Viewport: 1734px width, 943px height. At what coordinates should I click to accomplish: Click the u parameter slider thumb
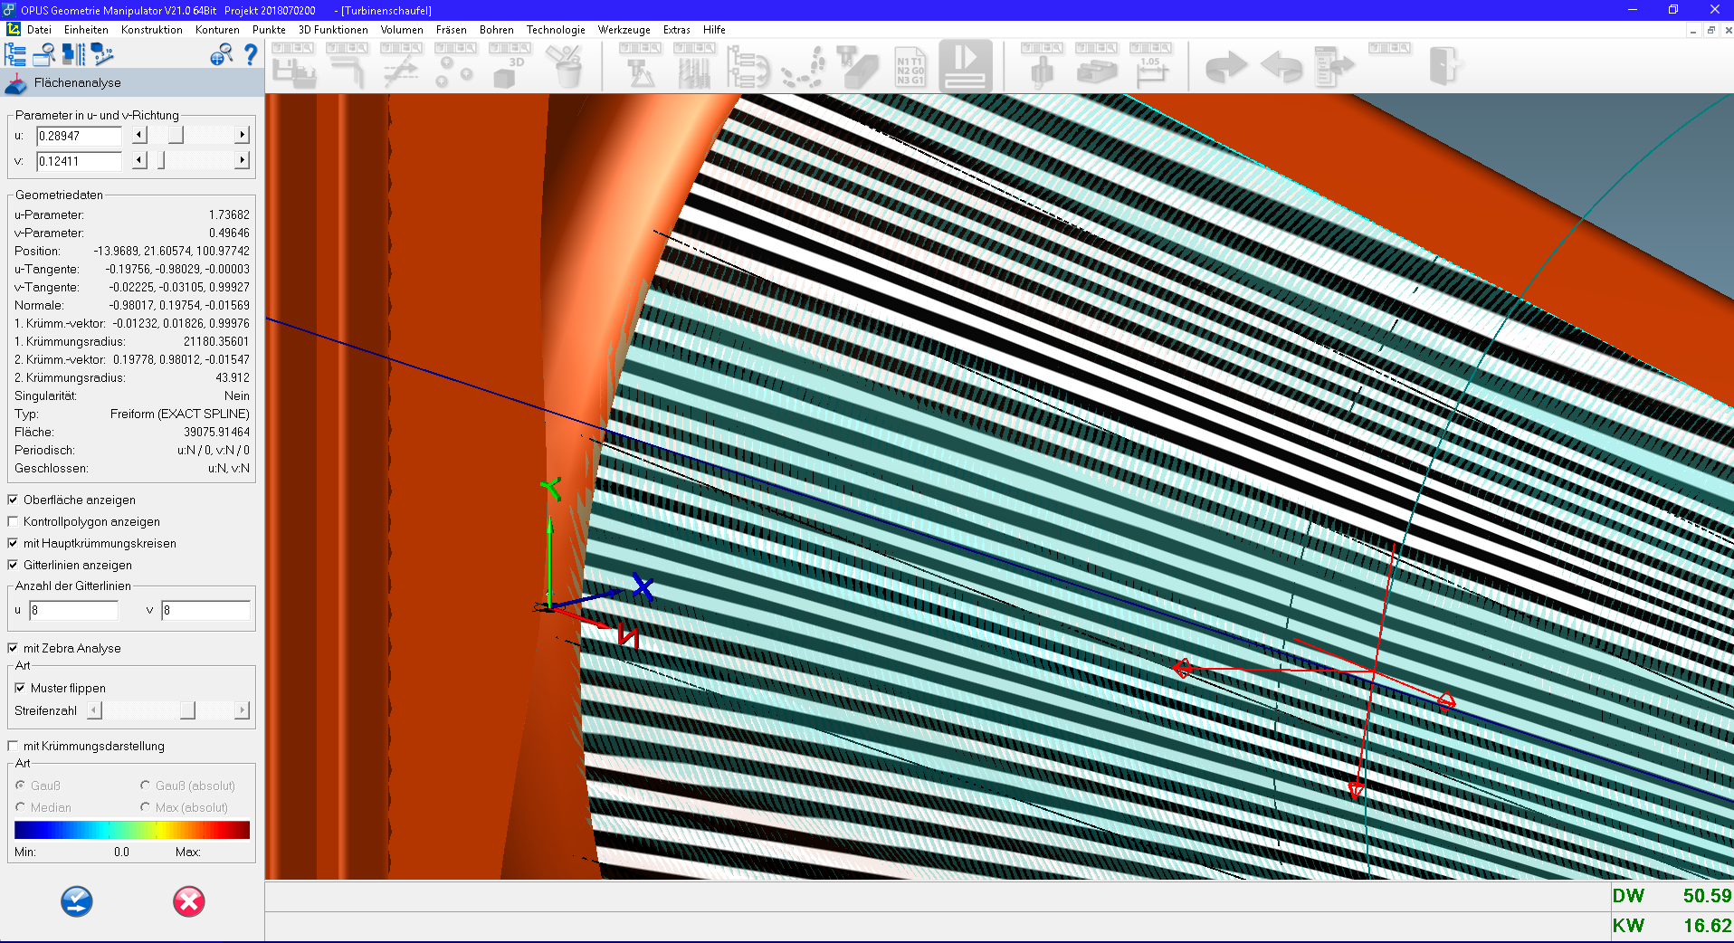[x=176, y=135]
